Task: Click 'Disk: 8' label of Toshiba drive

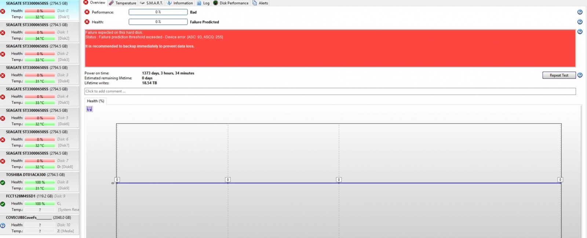Action: tap(63, 182)
